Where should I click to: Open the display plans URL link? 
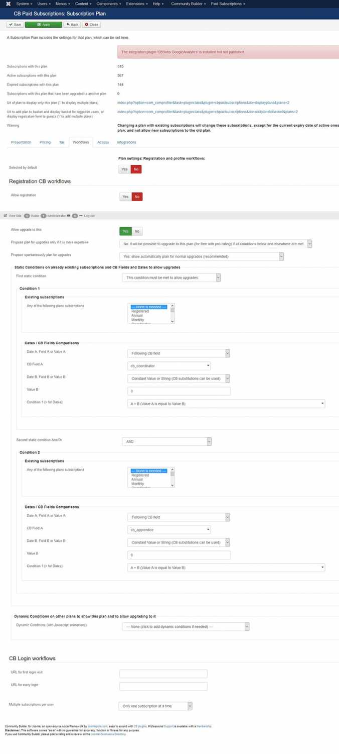point(203,103)
